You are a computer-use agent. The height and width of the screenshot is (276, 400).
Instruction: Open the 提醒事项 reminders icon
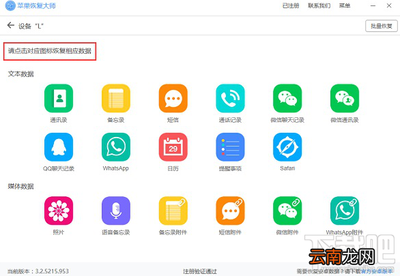point(230,147)
